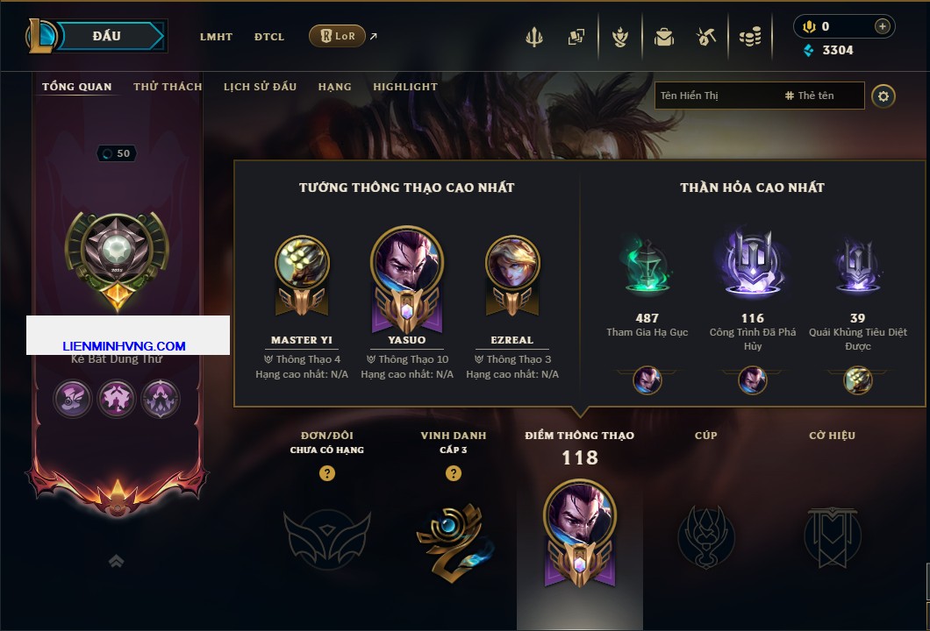The width and height of the screenshot is (930, 631).
Task: Open the Collection cards icon
Action: tap(576, 37)
